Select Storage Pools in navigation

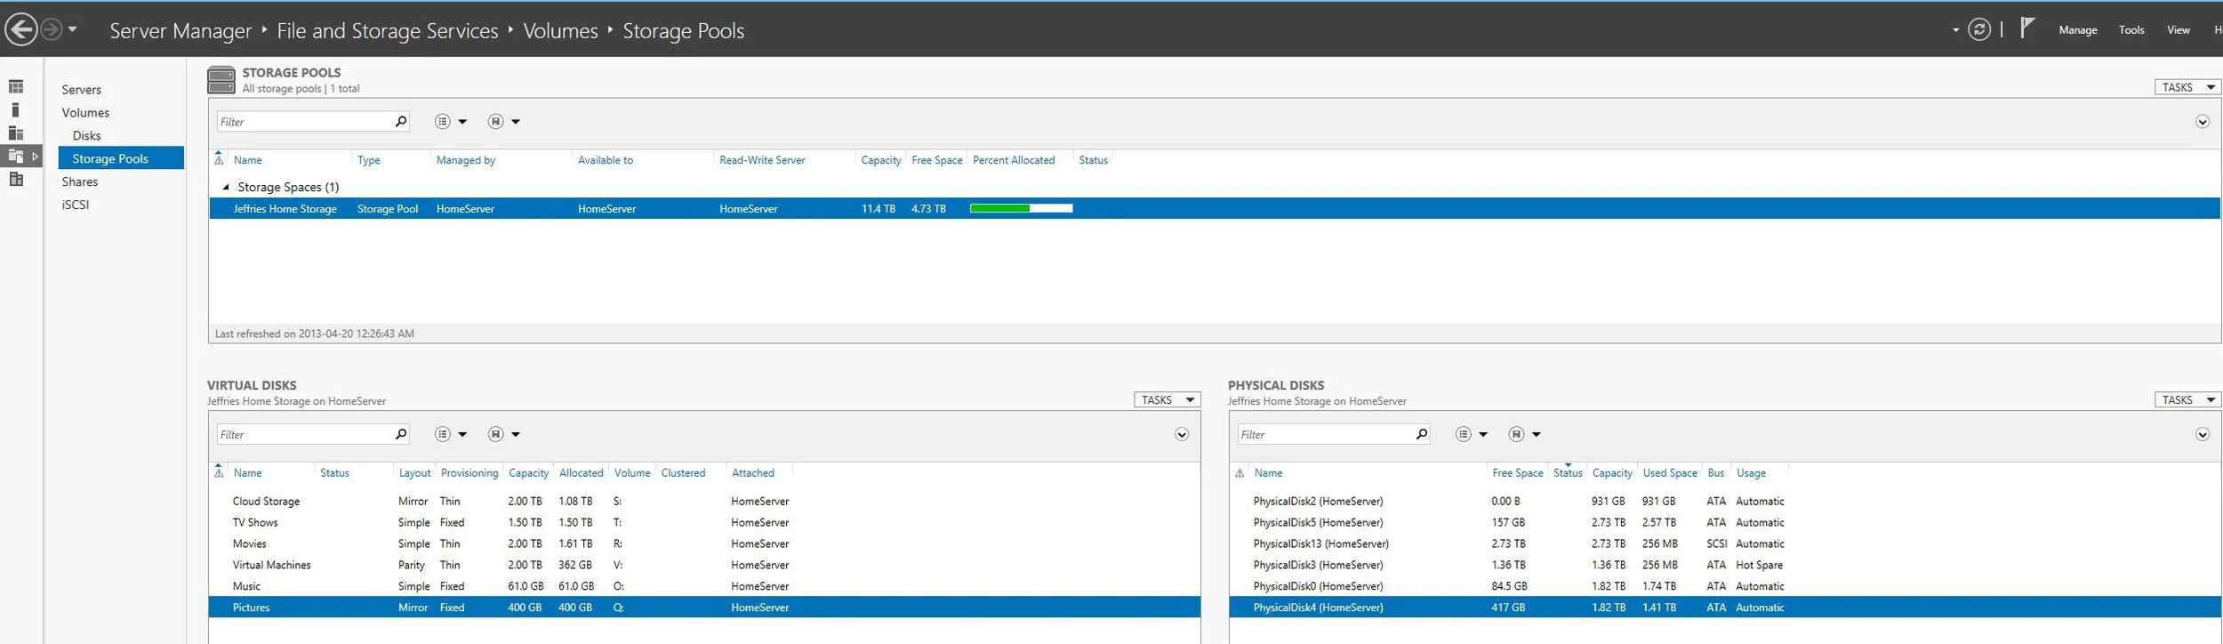(x=121, y=158)
